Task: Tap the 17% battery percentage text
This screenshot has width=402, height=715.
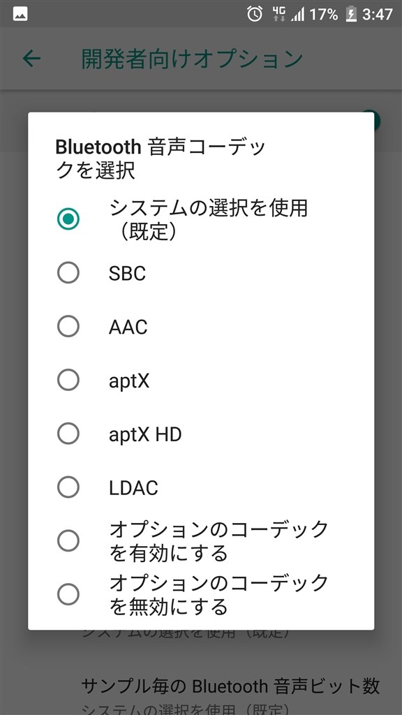Action: point(324,15)
